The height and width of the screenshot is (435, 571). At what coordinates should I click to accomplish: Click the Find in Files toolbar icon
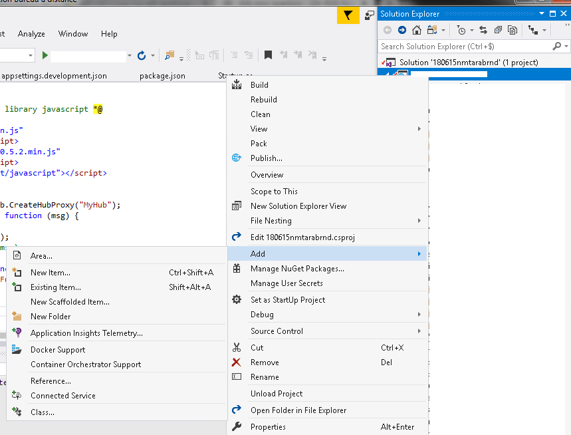click(x=170, y=55)
